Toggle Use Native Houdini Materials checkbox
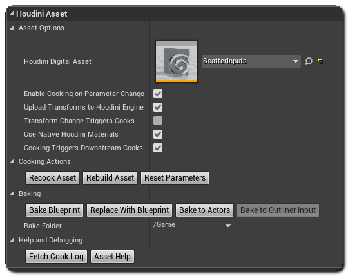Screen dimensions: 348x276 point(158,134)
